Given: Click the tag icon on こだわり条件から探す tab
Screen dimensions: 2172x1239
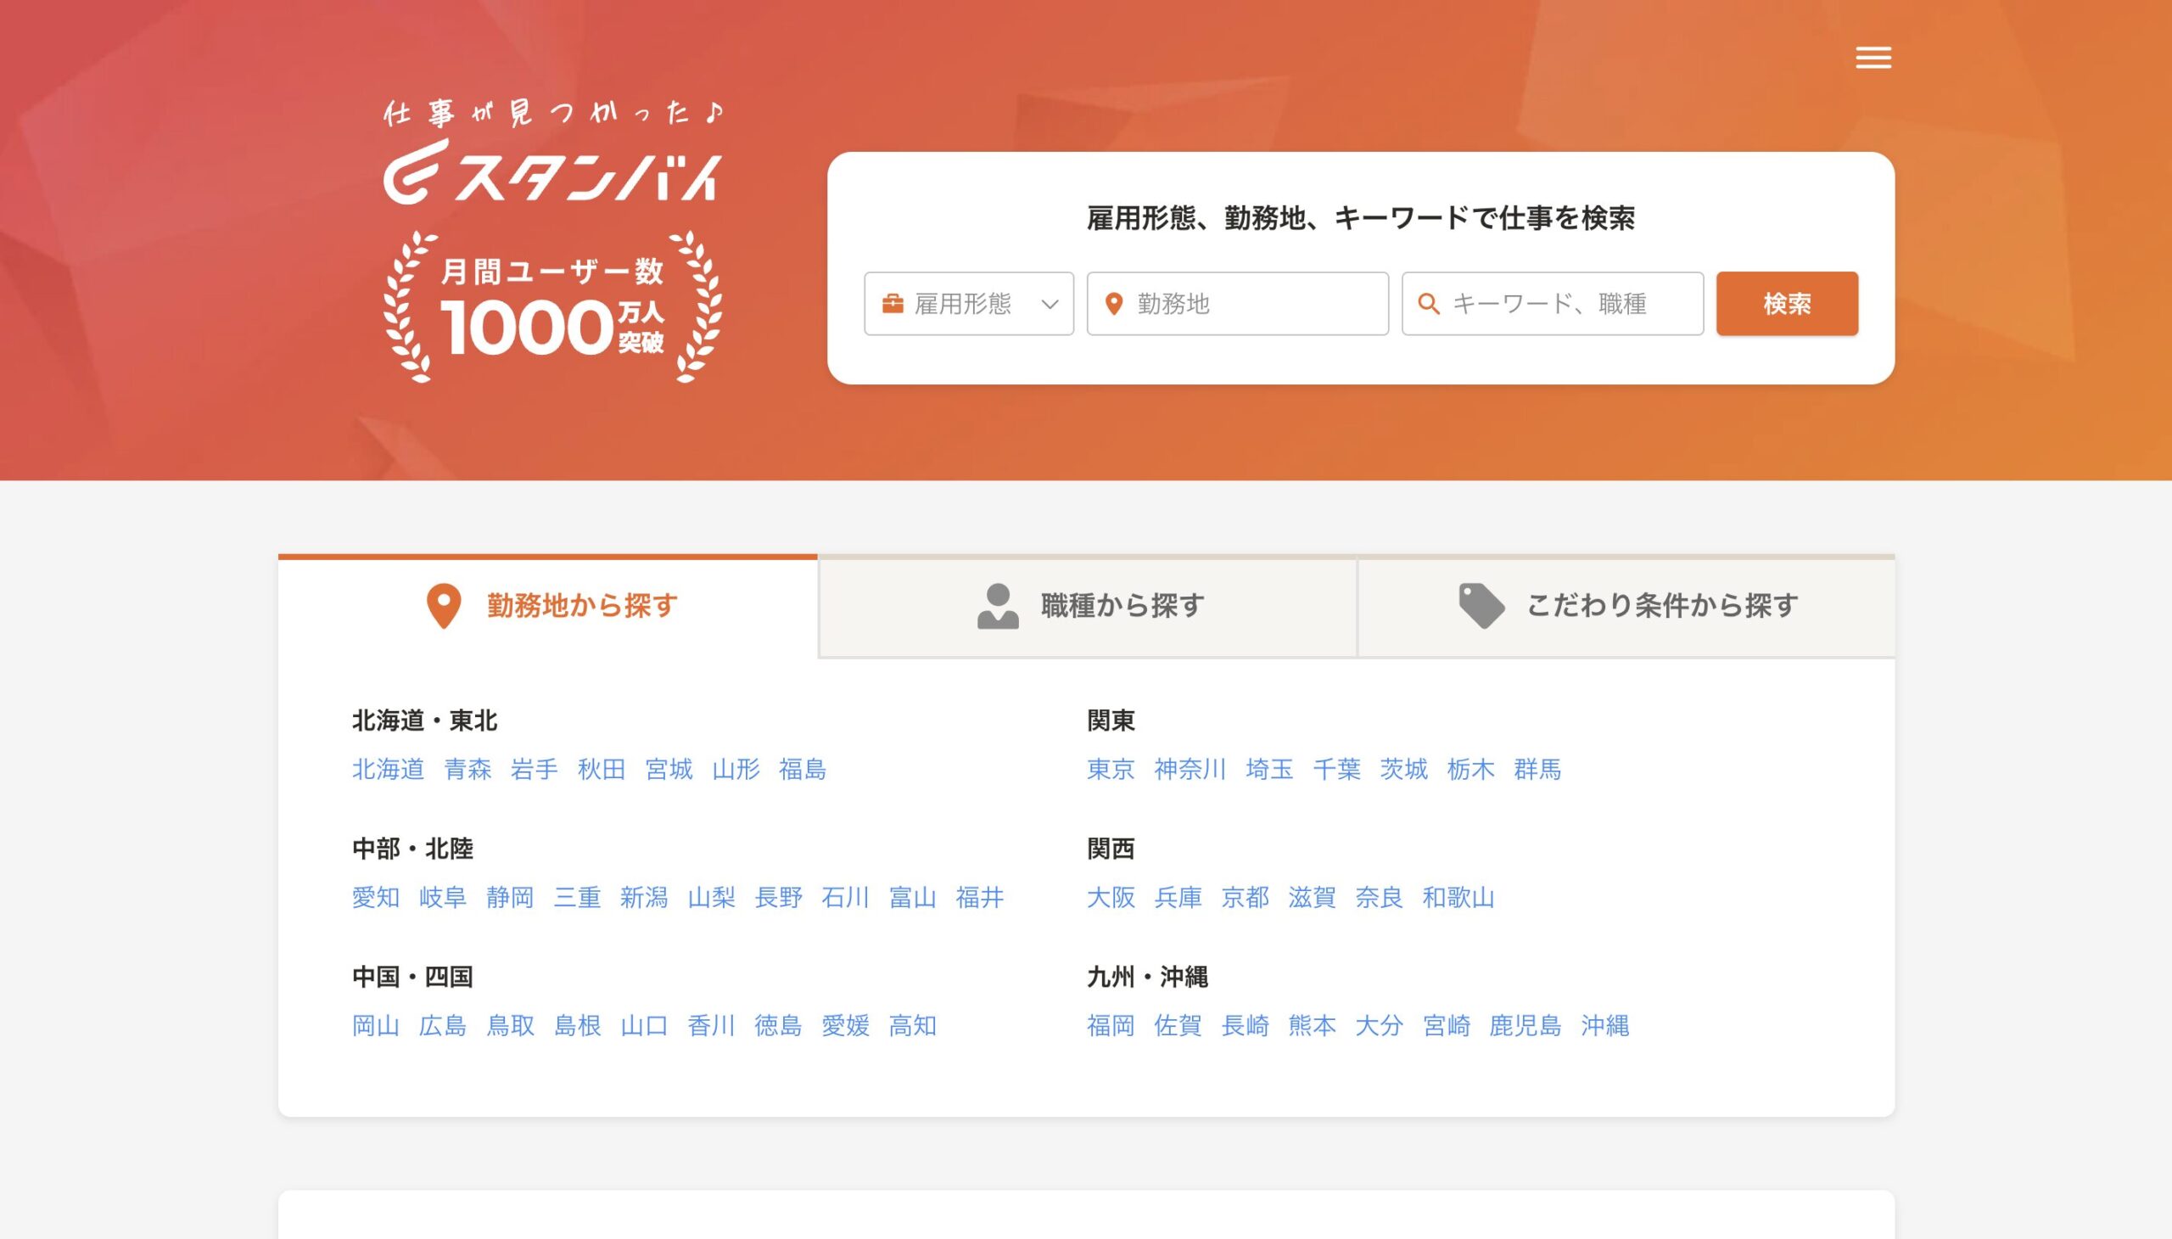Looking at the screenshot, I should pyautogui.click(x=1481, y=606).
